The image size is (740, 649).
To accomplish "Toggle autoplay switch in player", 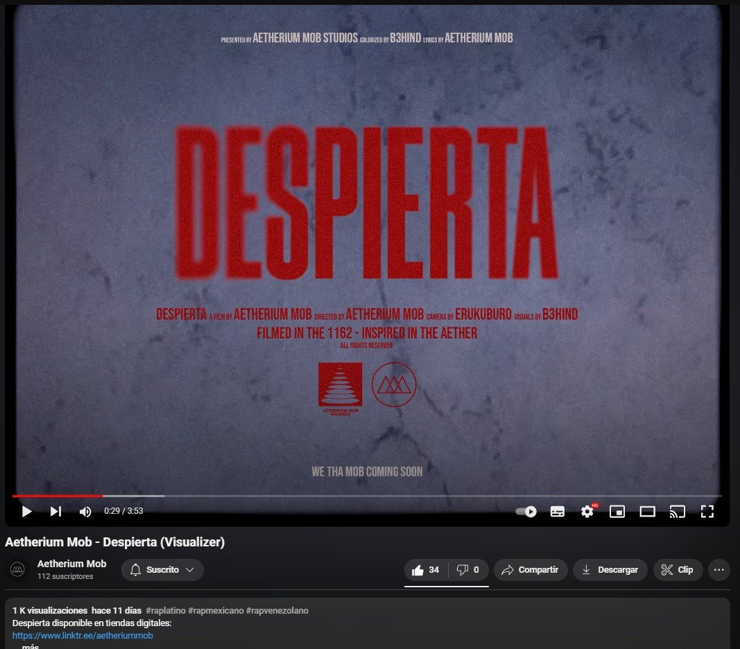I will coord(526,512).
